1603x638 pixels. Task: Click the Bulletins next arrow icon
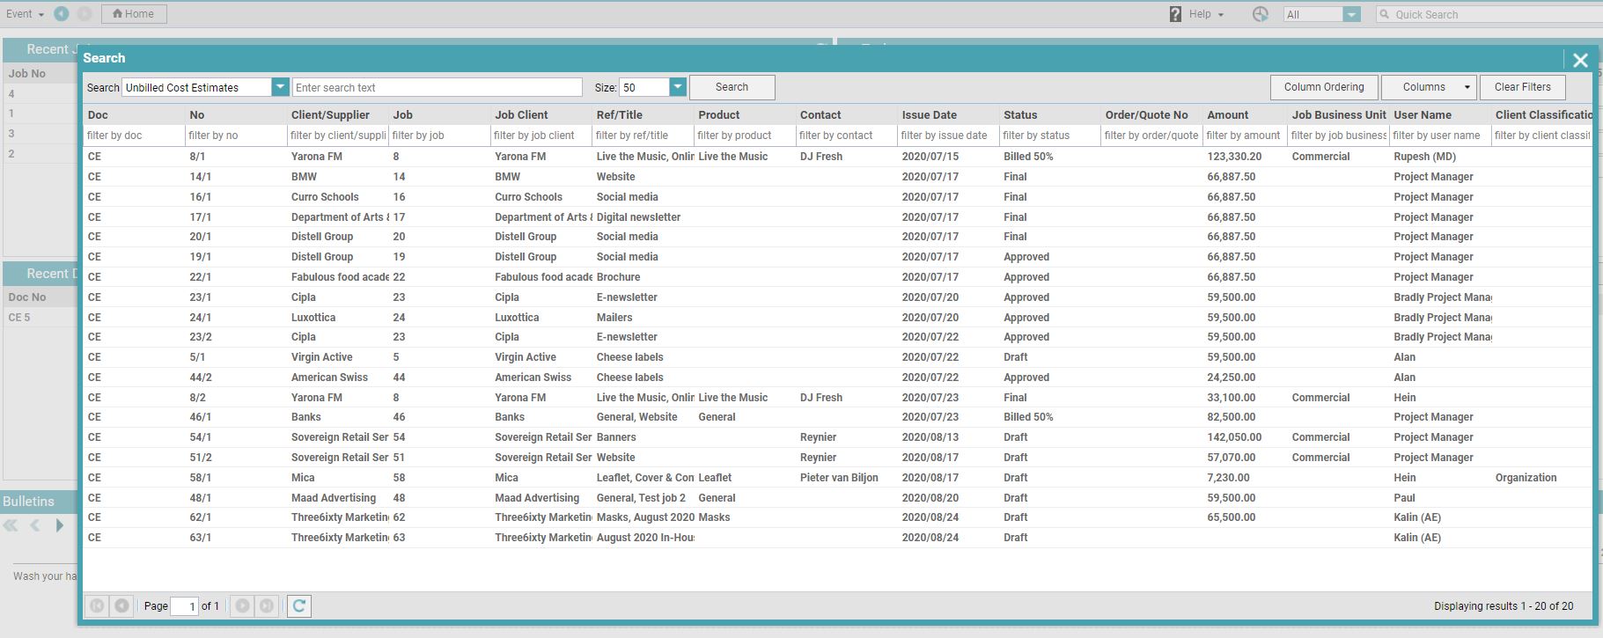pyautogui.click(x=59, y=525)
